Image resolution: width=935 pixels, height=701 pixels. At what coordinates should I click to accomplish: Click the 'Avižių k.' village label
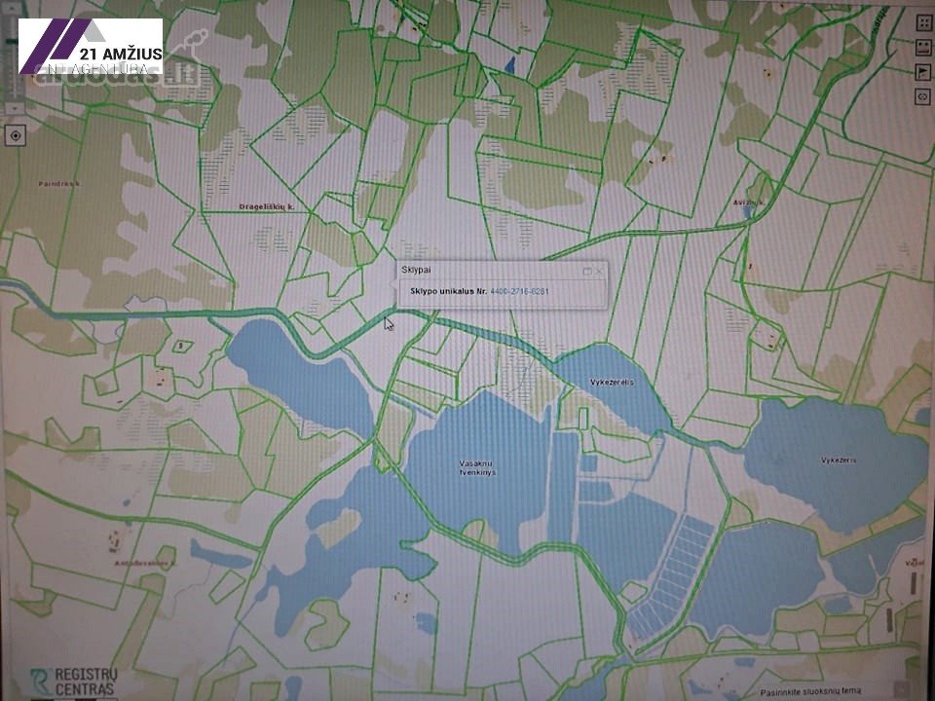pos(749,203)
